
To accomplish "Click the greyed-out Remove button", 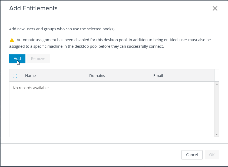I will click(38, 59).
